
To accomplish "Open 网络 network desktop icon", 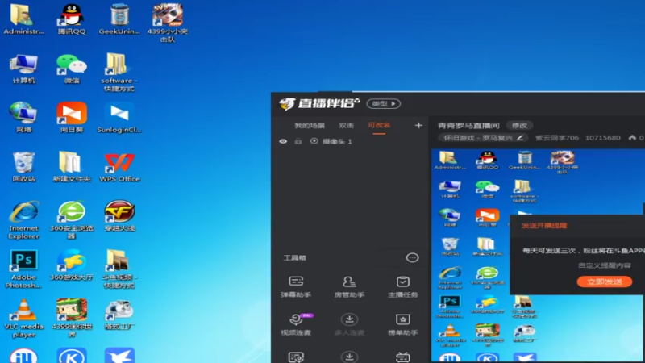I will click(23, 118).
